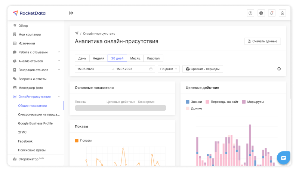
Task: Click the orange Показы legend swatch
Action: (77, 141)
